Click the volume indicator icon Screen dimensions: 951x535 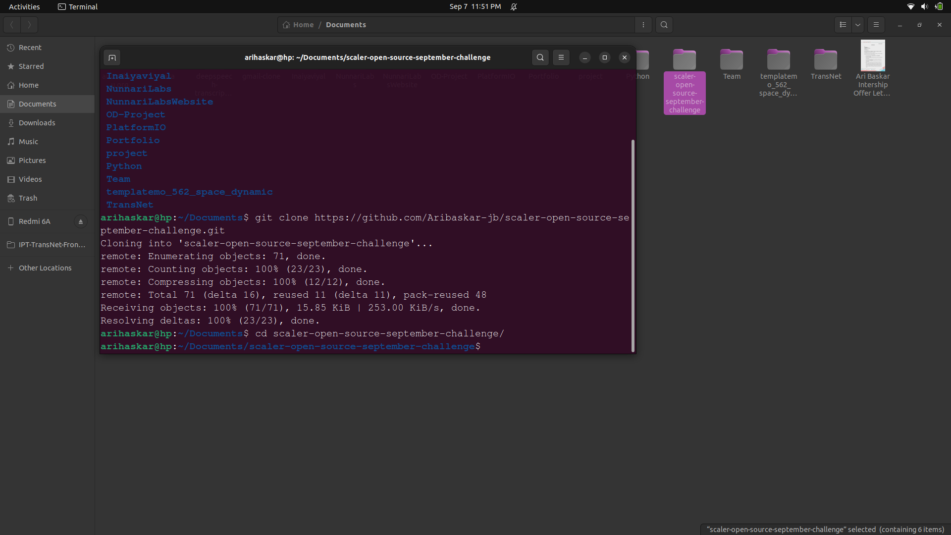click(x=924, y=6)
